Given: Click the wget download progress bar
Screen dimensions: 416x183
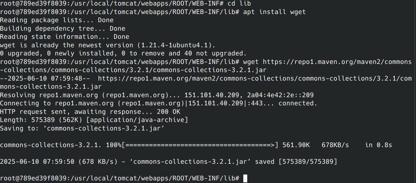Looking at the screenshot, I should pos(200,145).
